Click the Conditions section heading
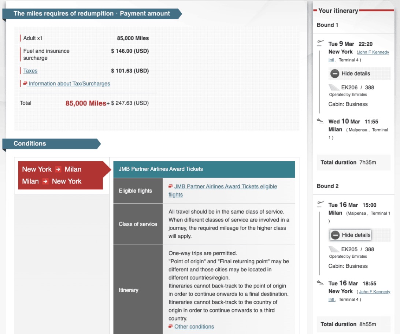Image resolution: width=400 pixels, height=334 pixels. [x=30, y=144]
